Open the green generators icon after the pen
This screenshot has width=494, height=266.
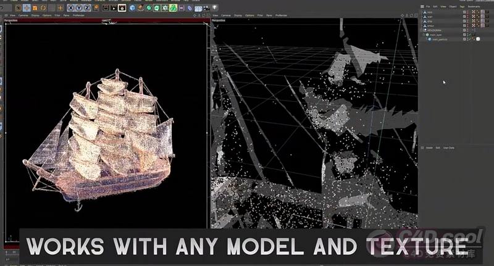click(x=149, y=7)
